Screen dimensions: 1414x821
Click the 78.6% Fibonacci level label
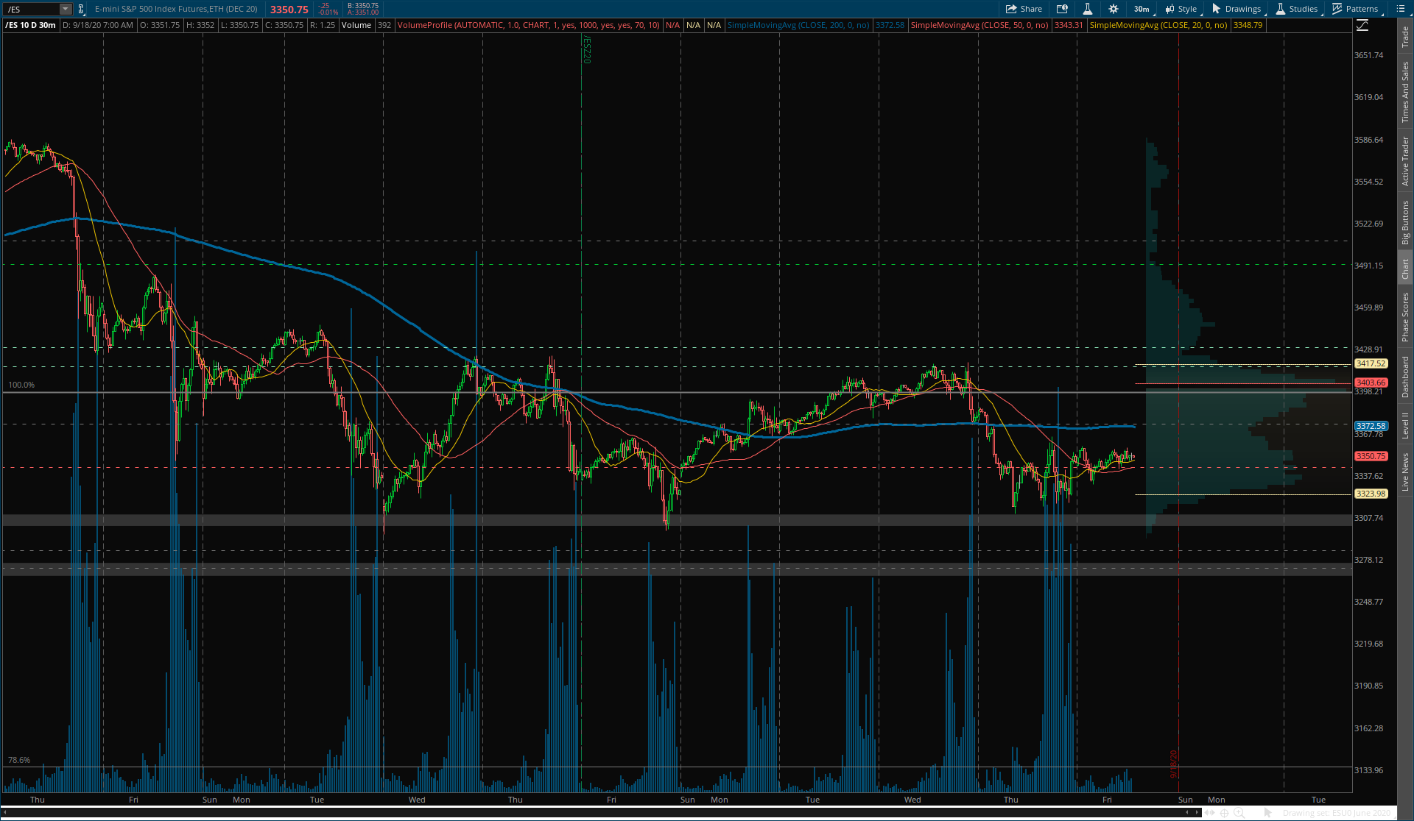(19, 760)
